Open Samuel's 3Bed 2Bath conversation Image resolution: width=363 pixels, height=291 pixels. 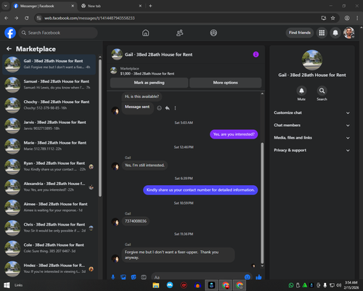(x=49, y=85)
